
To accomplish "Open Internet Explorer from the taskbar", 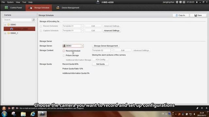I will pos(33,114).
